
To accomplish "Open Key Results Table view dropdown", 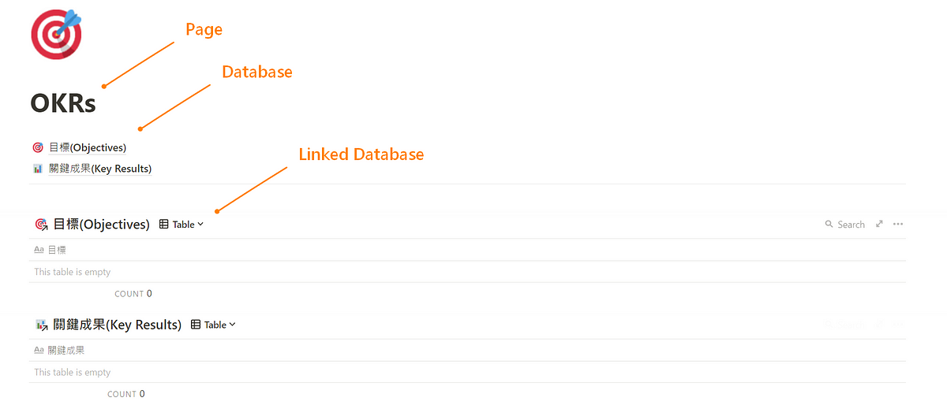I will click(213, 325).
